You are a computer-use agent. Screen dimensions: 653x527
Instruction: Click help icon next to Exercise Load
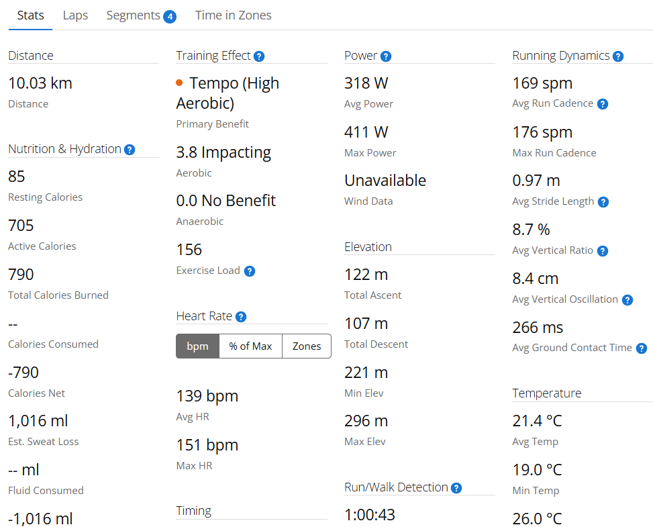tap(250, 271)
